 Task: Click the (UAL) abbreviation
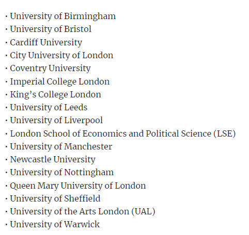pyautogui.click(x=144, y=212)
